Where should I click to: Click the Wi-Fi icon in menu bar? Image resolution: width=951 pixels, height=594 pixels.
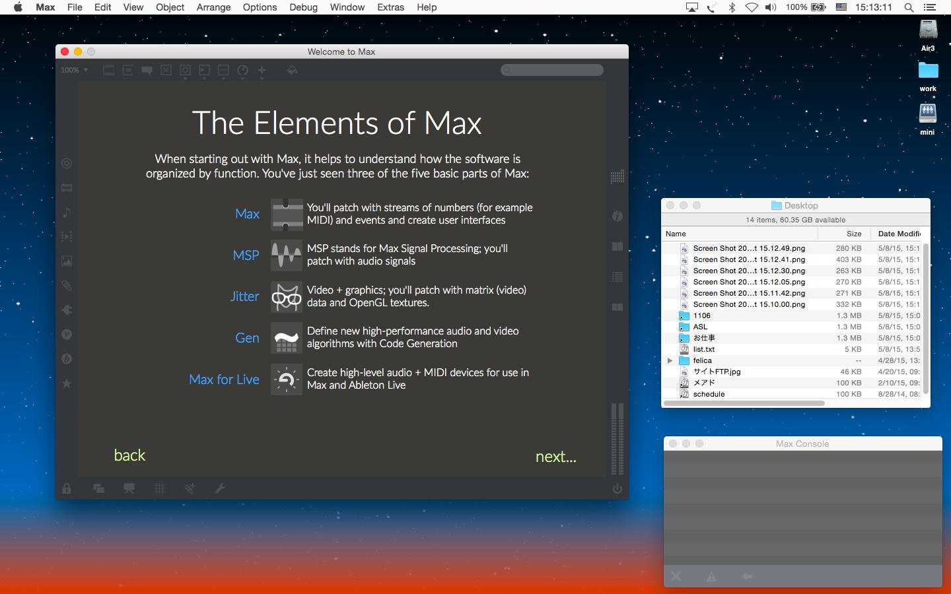(x=752, y=7)
